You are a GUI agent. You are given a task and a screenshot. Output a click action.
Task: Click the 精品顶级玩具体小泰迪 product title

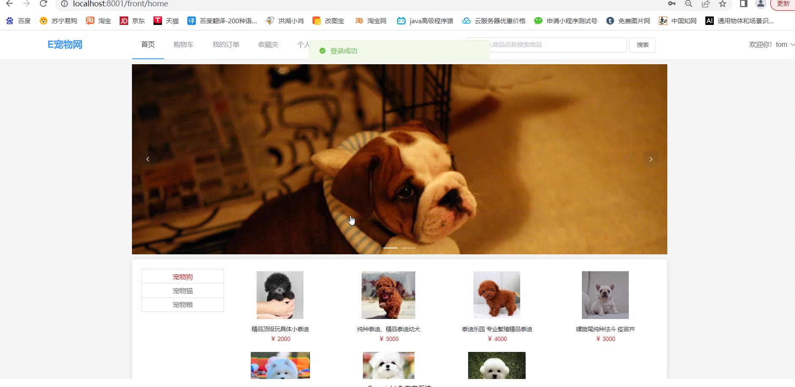280,329
